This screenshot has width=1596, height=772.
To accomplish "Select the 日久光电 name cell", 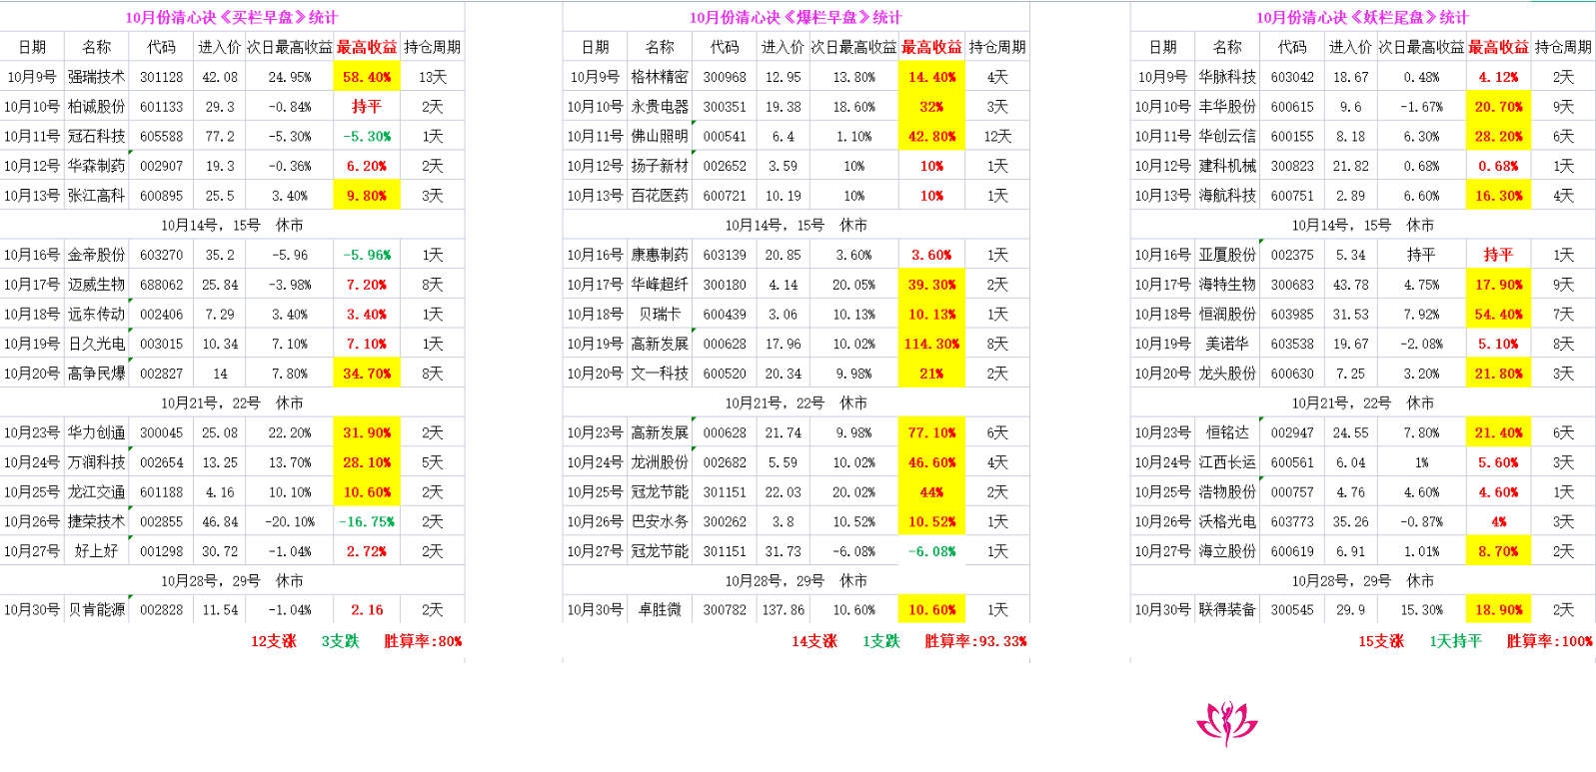I will click(x=97, y=344).
